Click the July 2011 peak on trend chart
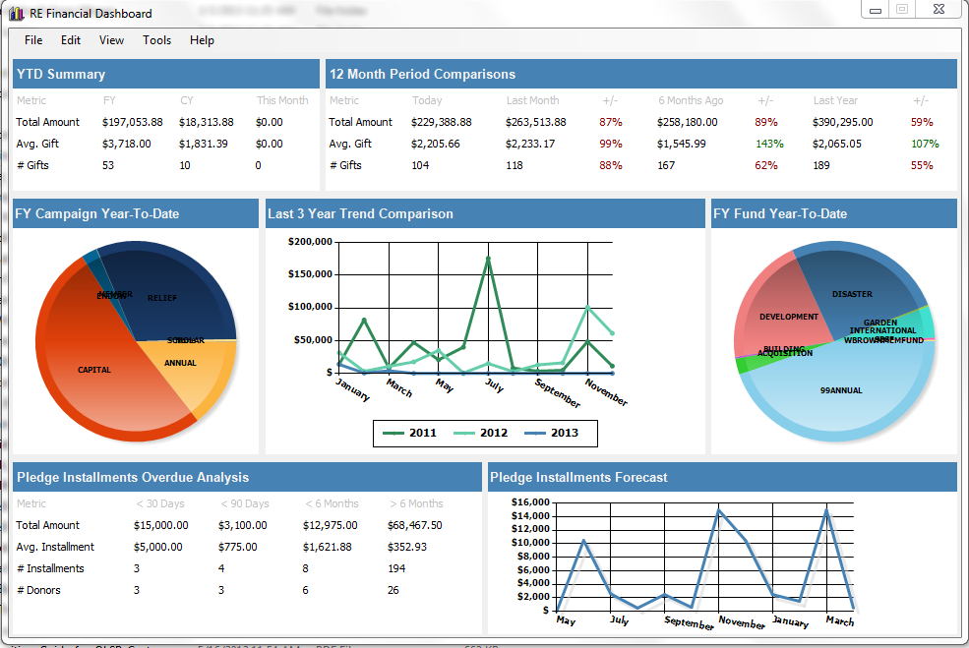Screen dimensions: 969x648 pos(488,259)
